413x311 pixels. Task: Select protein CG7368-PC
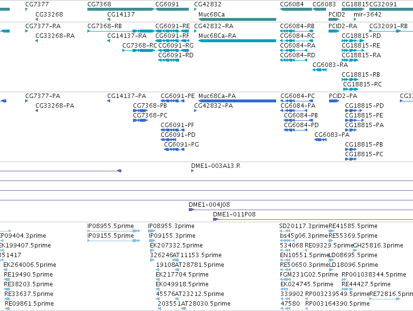point(140,120)
